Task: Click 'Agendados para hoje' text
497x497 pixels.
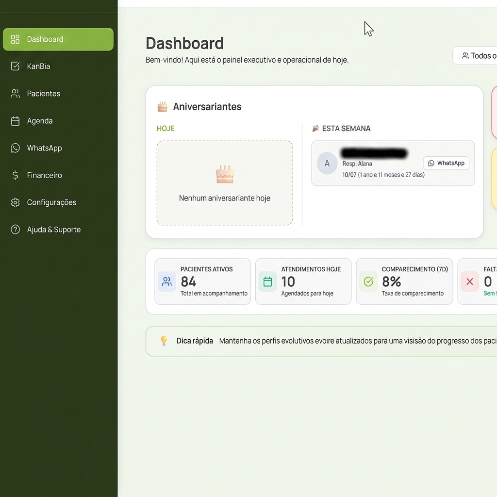Action: click(x=307, y=294)
